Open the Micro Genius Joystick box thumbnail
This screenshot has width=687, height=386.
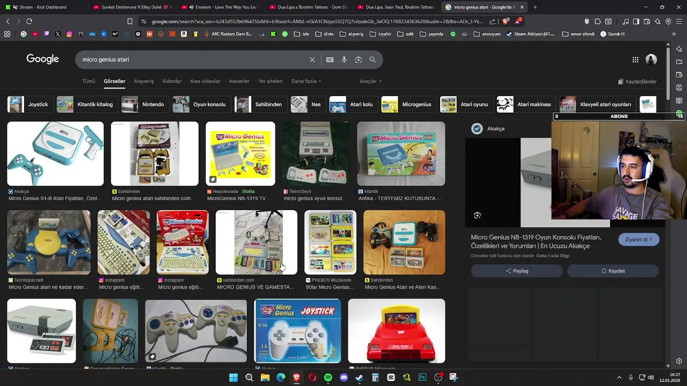click(297, 331)
